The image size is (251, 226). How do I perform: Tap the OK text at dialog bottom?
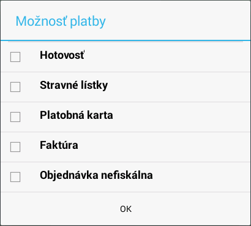[x=125, y=209]
